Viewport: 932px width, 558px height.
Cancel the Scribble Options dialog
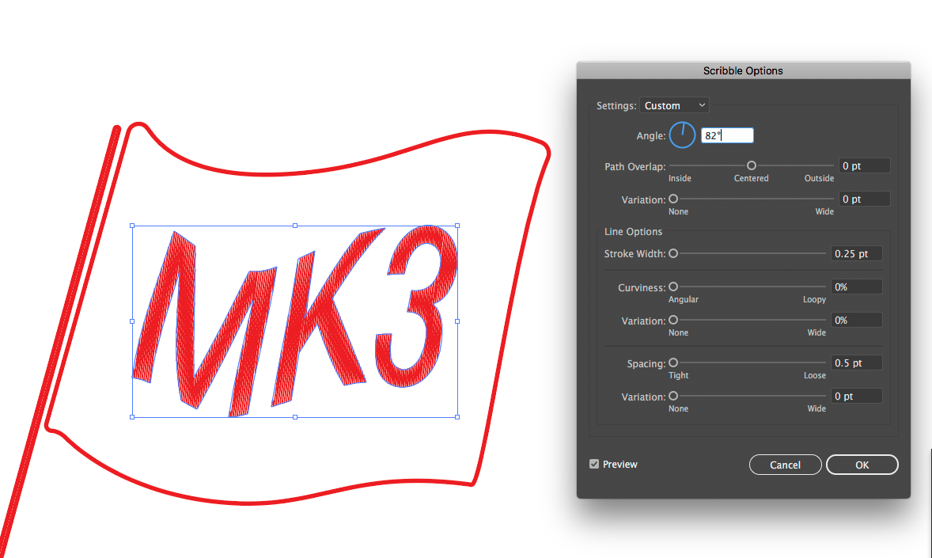[x=785, y=465]
